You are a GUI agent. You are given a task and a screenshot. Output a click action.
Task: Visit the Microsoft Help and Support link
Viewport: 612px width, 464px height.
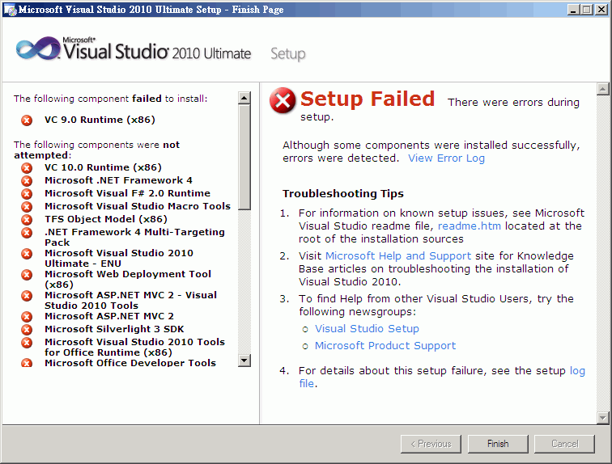click(x=398, y=256)
